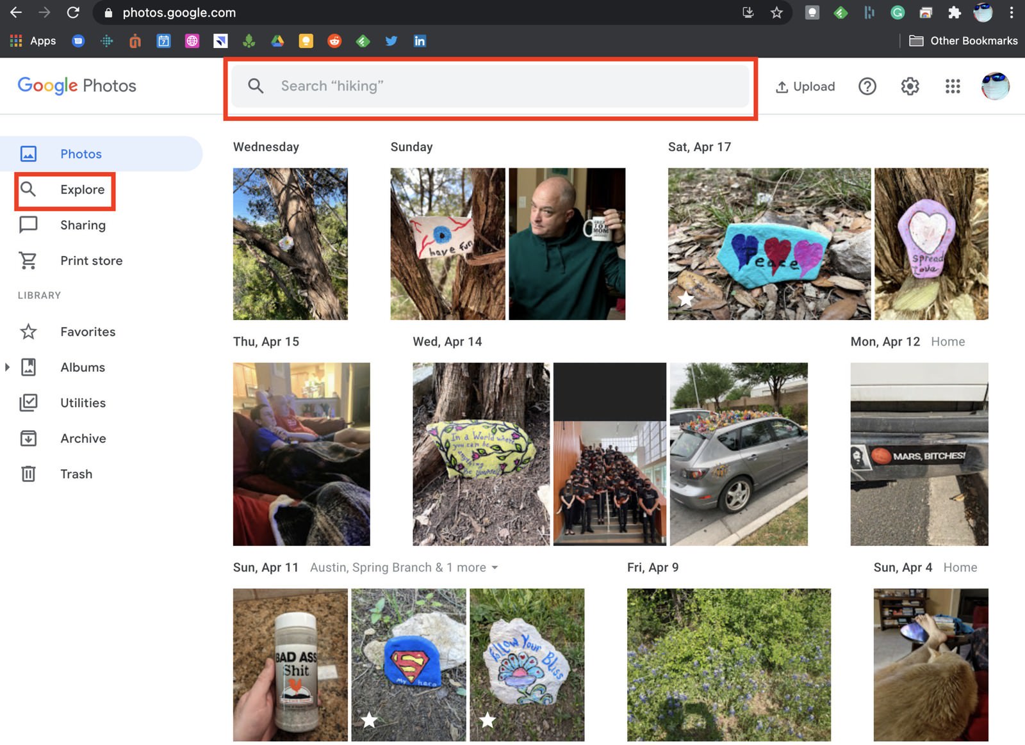Click the Upload button
1025x745 pixels.
coord(805,86)
